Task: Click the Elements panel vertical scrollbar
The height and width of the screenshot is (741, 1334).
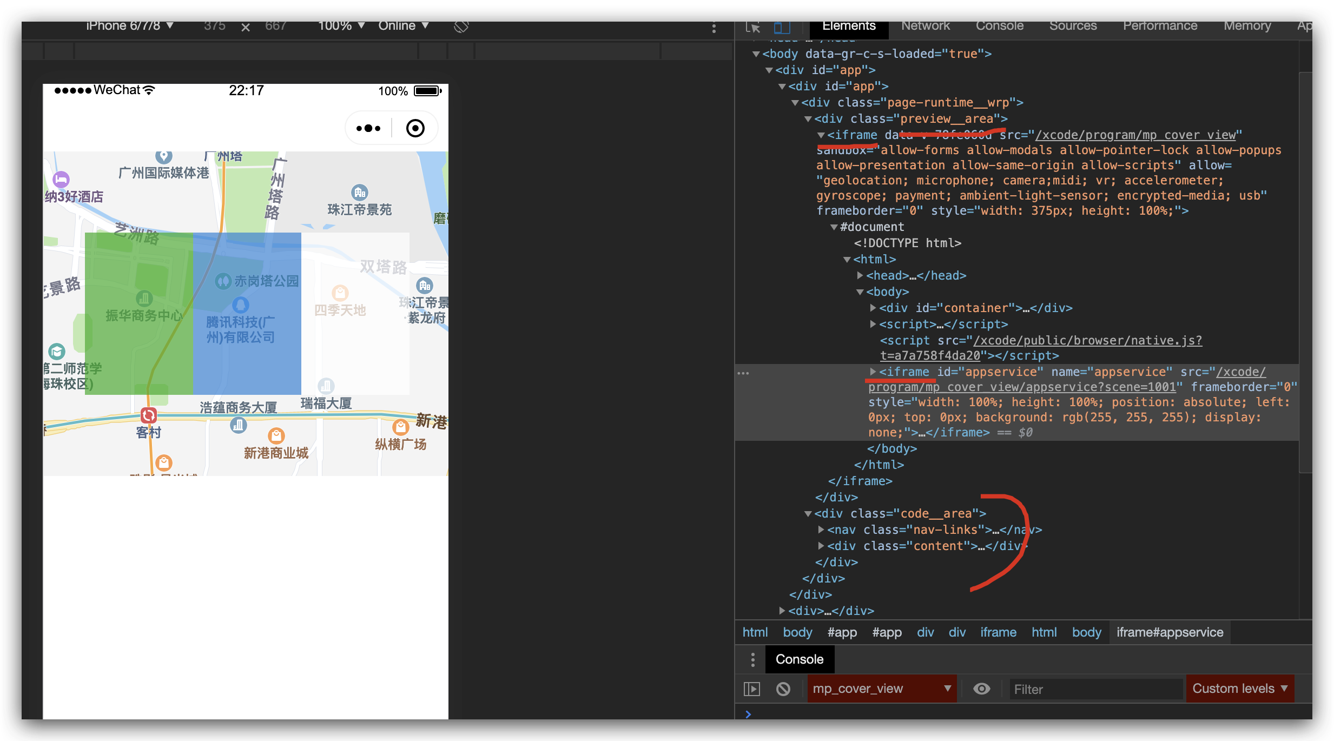Action: pos(1305,273)
